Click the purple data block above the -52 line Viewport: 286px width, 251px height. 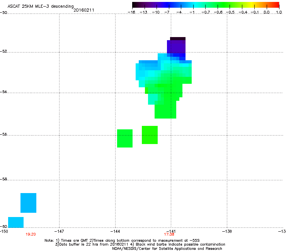point(176,46)
